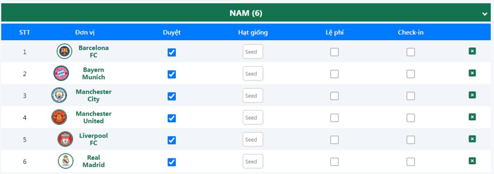
Task: Open the Real Madrid team name link
Action: [93, 161]
